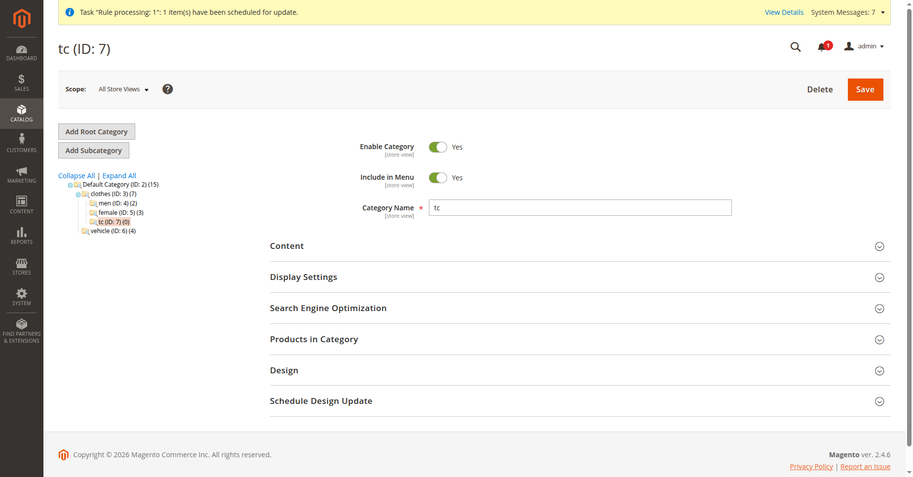Open the All Store Views scope dropdown
This screenshot has height=477, width=913.
[x=123, y=89]
